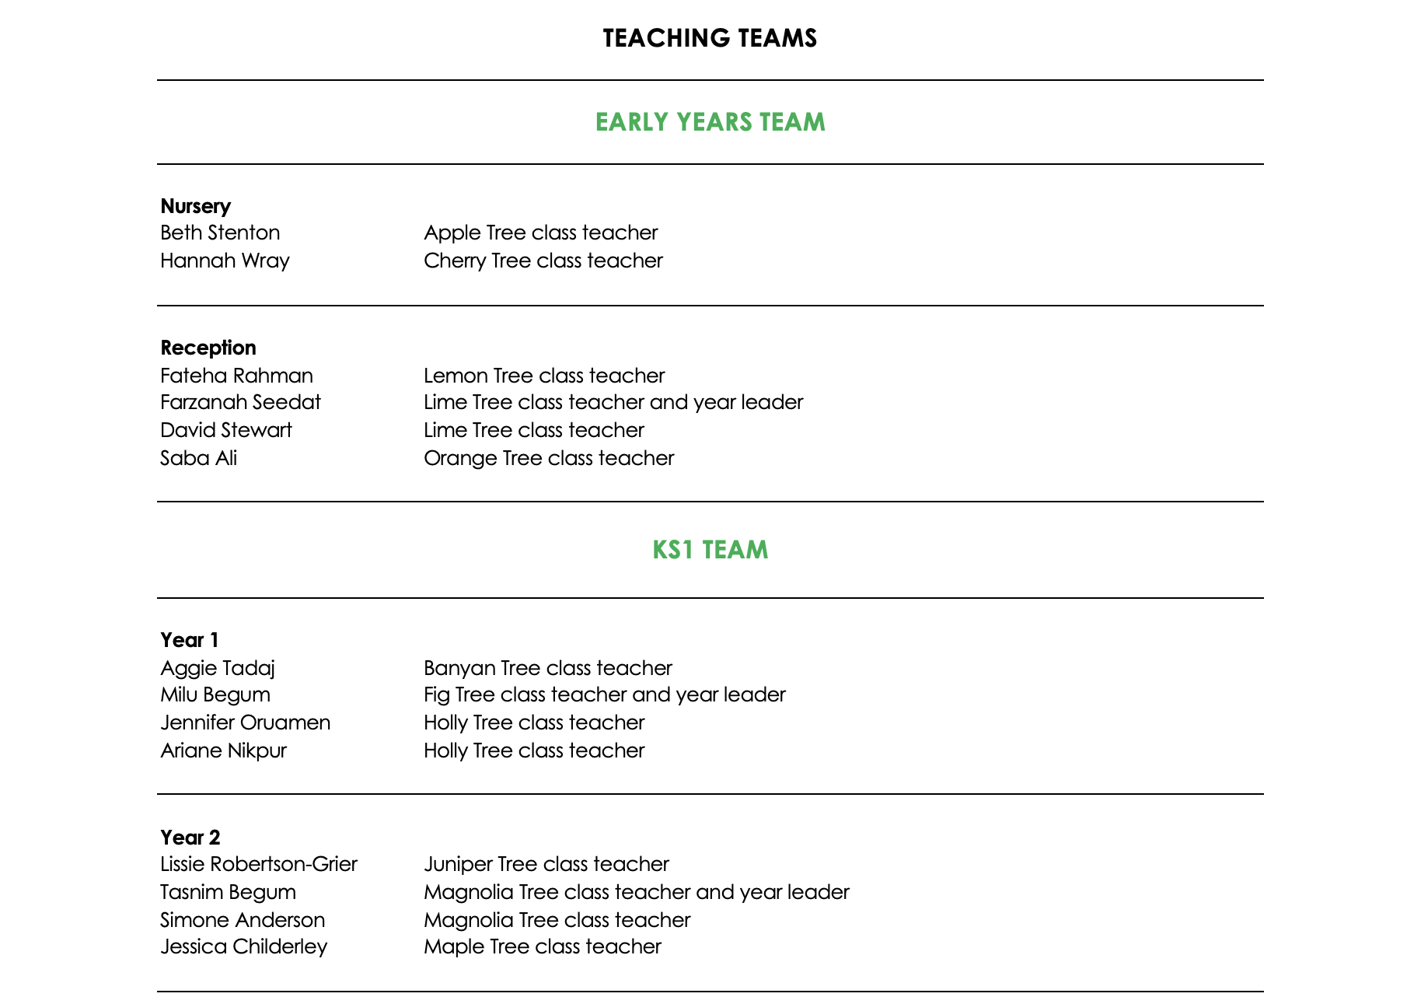The width and height of the screenshot is (1421, 997).
Task: Click the name Lissie Robertson-Grier
Action: click(x=258, y=864)
